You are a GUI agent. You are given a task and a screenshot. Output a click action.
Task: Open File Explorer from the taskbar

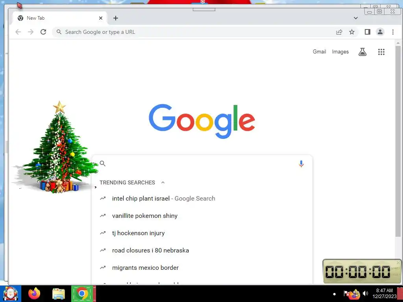pos(58,293)
